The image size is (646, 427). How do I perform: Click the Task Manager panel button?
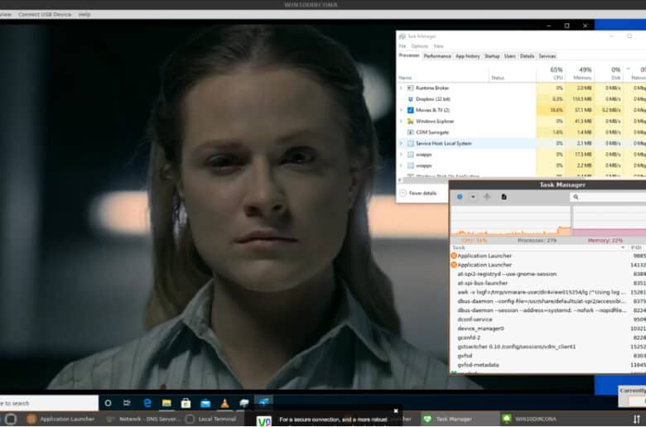[x=460, y=420]
